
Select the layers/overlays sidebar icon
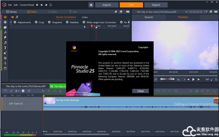pyautogui.click(x=5, y=58)
